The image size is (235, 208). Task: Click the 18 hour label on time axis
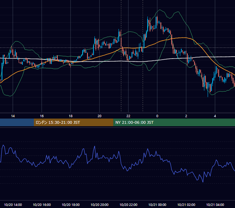tap(70, 116)
